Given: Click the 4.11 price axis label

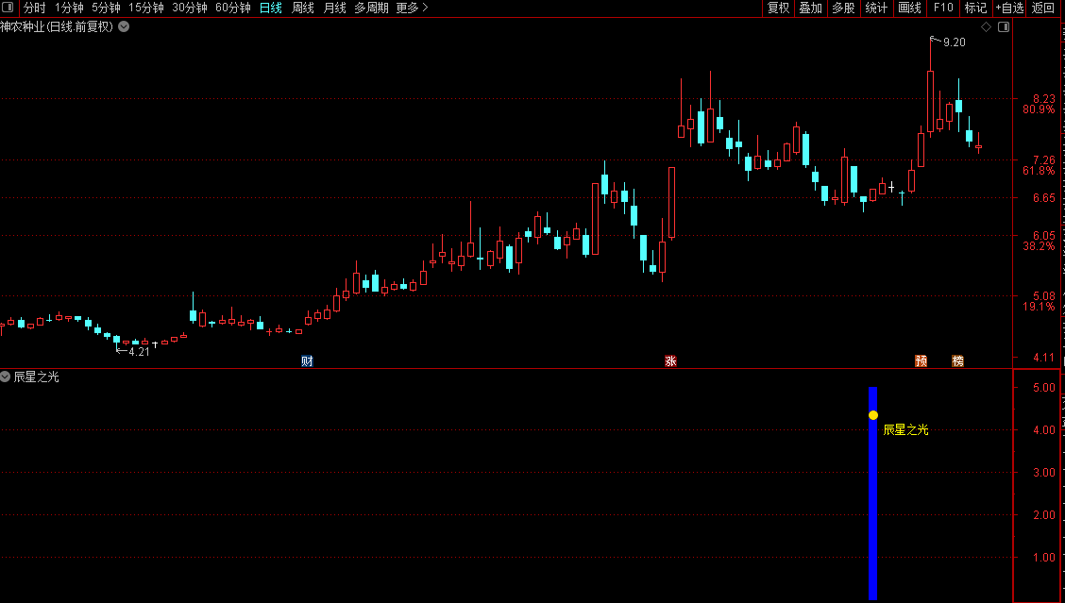Looking at the screenshot, I should point(1044,358).
